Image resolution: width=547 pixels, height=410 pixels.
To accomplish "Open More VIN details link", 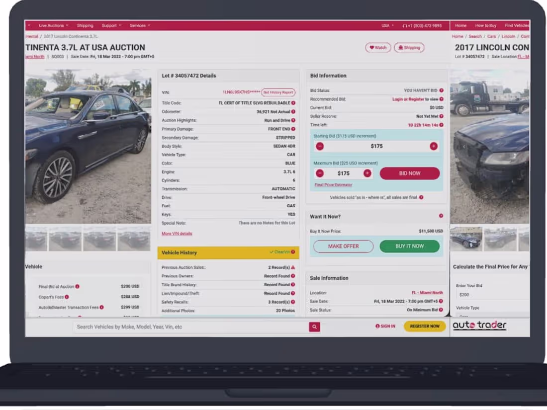I will (177, 234).
